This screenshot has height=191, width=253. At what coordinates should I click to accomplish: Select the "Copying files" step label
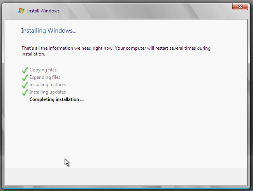click(x=43, y=70)
